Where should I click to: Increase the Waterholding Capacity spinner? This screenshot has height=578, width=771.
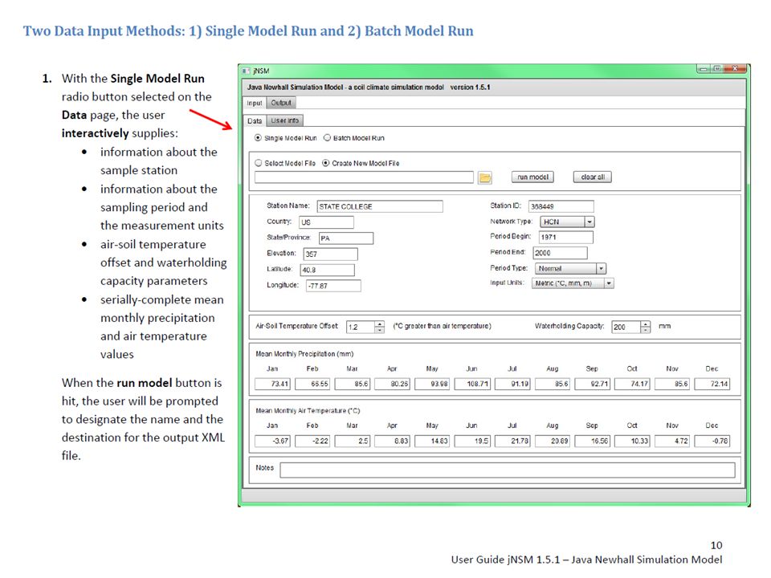click(646, 324)
